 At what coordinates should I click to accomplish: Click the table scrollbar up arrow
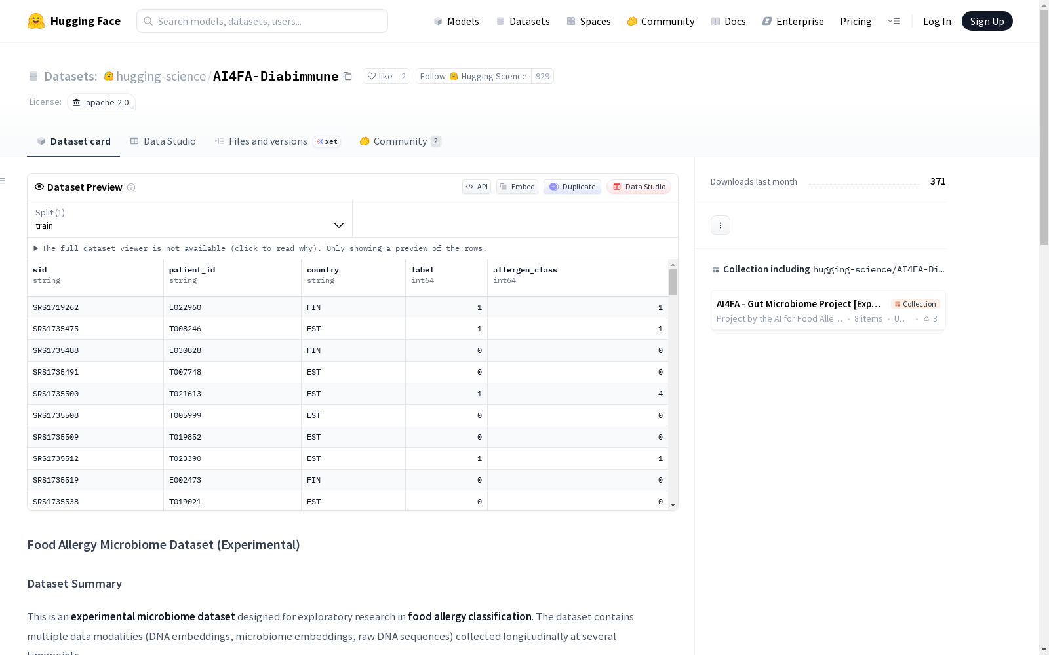pos(673,265)
